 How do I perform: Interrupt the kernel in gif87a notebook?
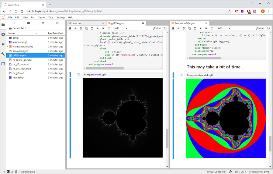click(103, 28)
